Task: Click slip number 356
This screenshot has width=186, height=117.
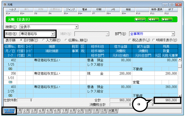Action: [13, 73]
